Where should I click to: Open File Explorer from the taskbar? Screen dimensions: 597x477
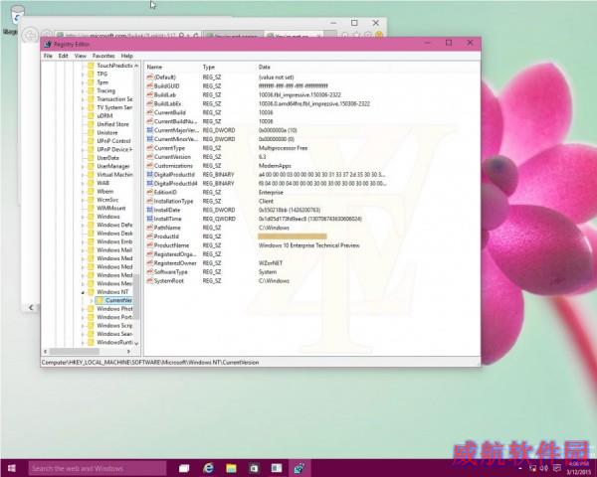pyautogui.click(x=231, y=468)
